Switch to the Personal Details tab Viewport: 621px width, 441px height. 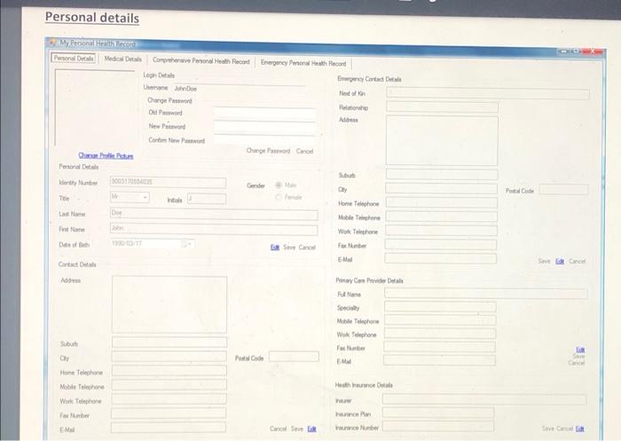click(x=74, y=59)
